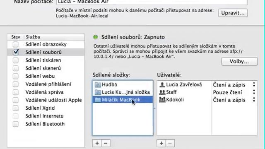Click the Upravit... button
Image resolution: width=265 pixels, height=149 pixels.
[233, 13]
